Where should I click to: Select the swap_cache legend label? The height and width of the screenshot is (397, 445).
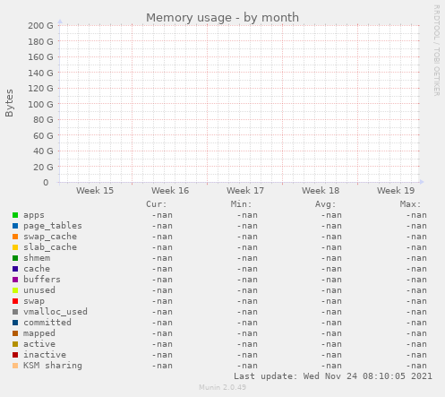[x=50, y=237]
